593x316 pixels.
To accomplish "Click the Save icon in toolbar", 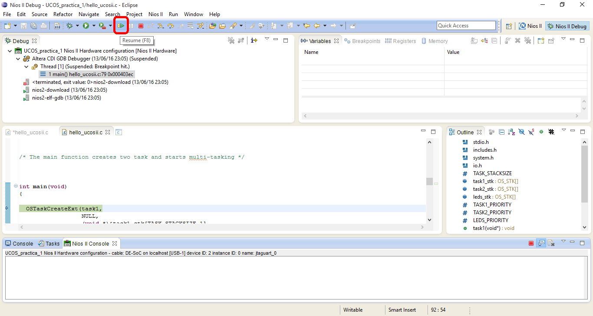I will point(23,26).
